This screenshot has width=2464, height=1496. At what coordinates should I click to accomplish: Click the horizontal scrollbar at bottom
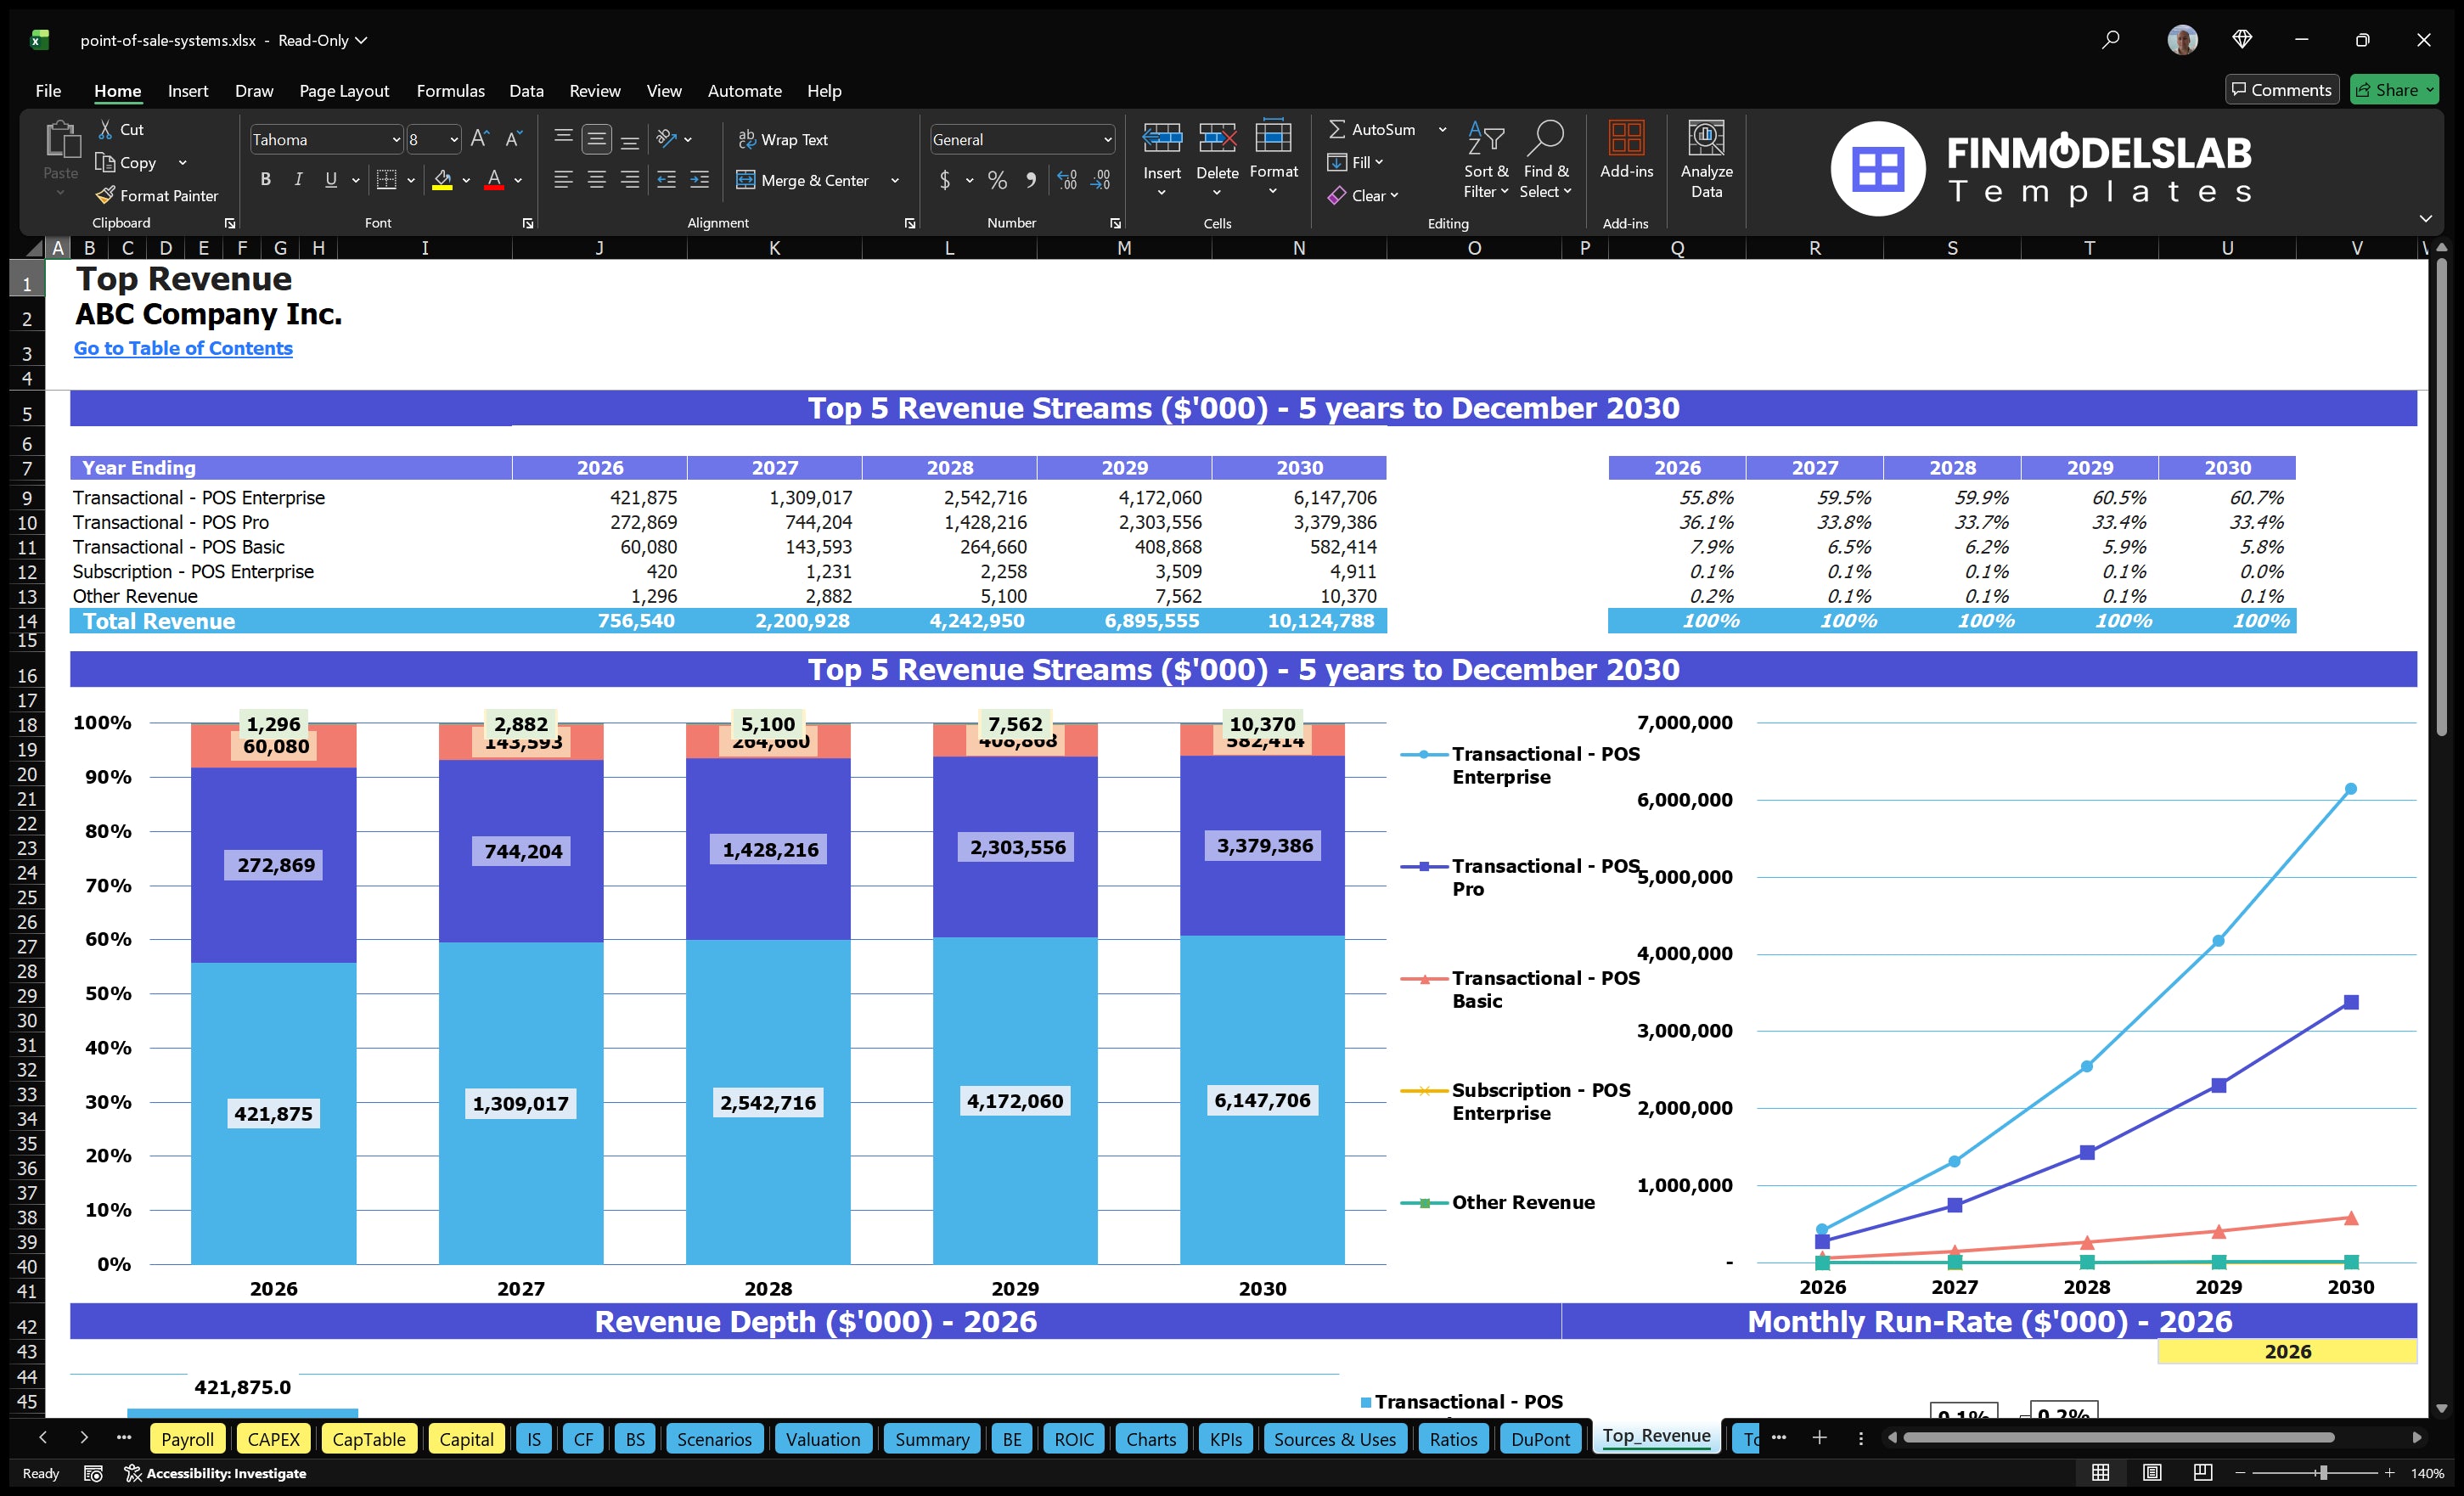click(2120, 1438)
